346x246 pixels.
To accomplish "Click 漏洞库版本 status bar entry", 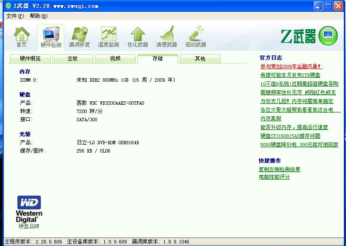I will pyautogui.click(x=160, y=242).
